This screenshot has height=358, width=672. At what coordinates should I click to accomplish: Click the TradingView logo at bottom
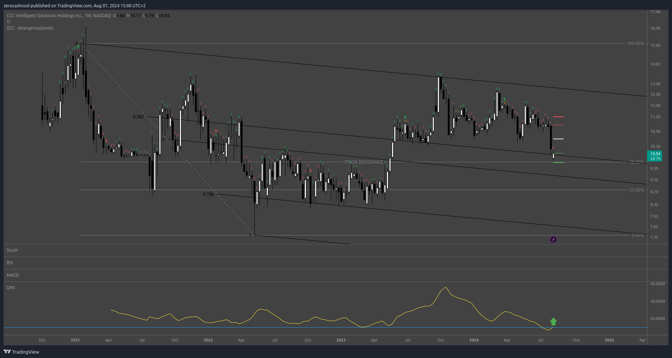click(21, 352)
